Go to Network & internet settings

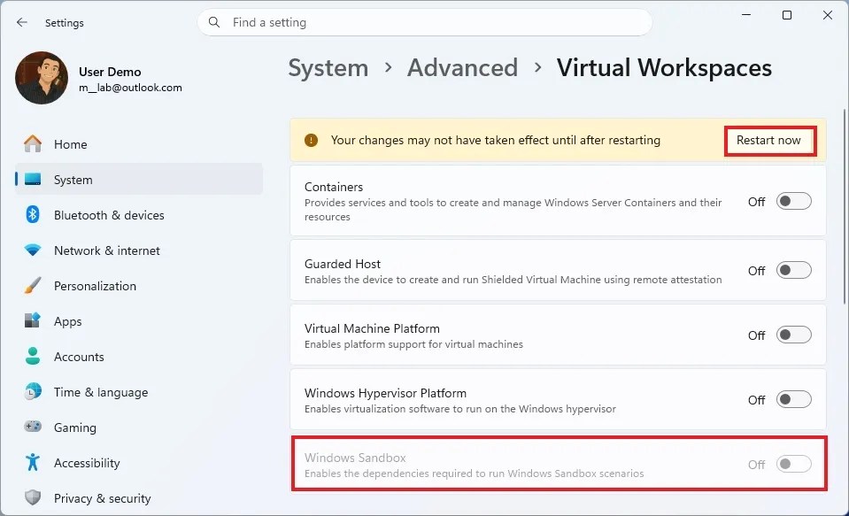pyautogui.click(x=139, y=250)
